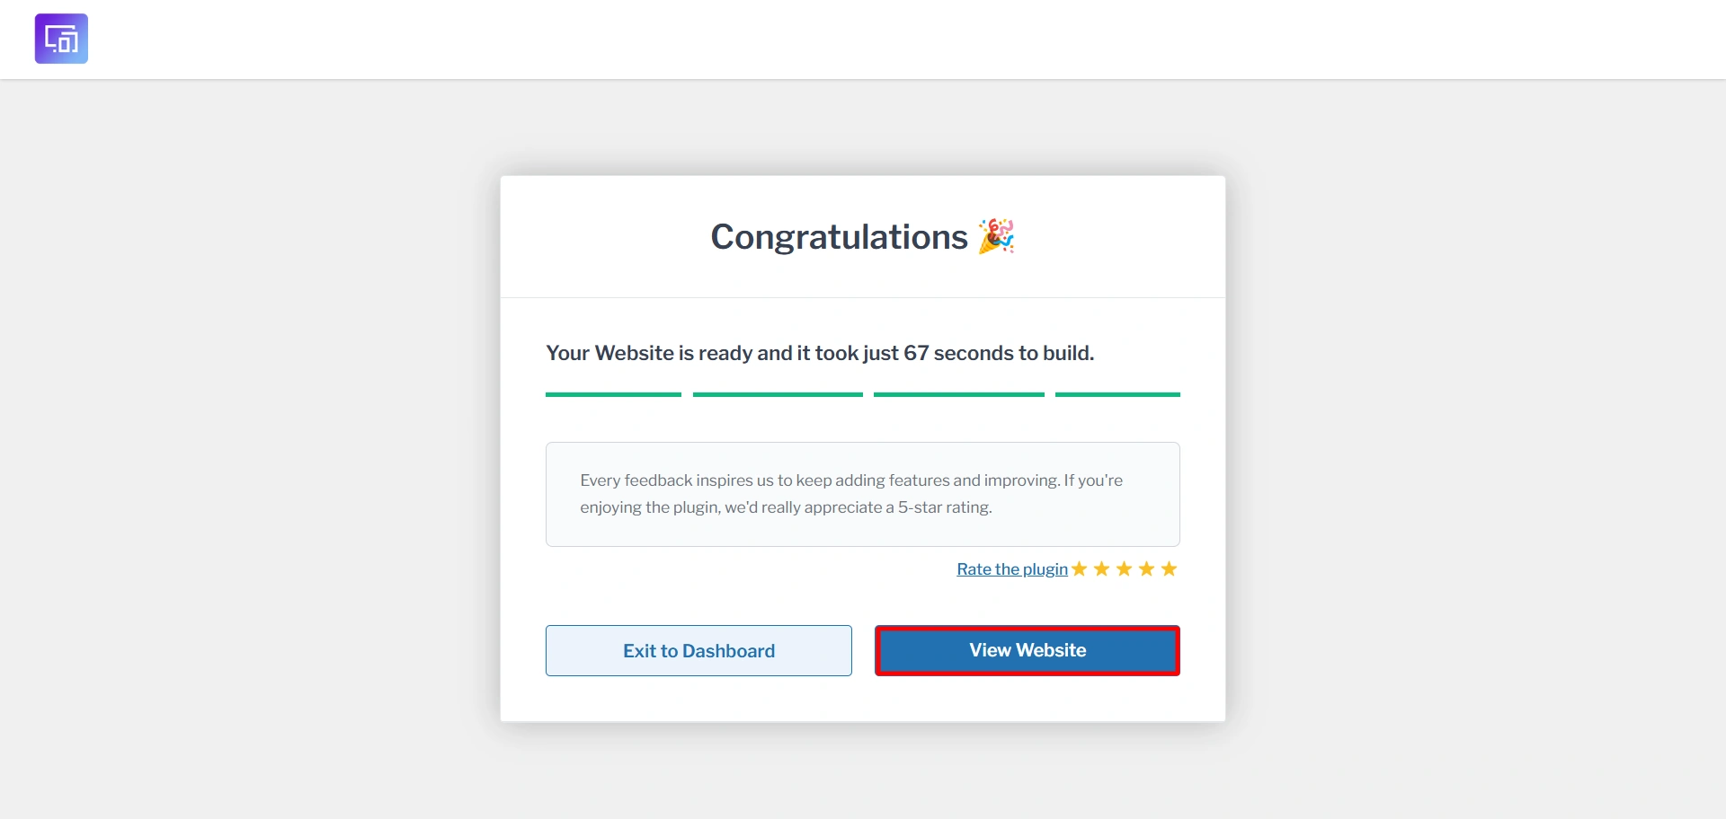The width and height of the screenshot is (1726, 819).
Task: Click the party popper emoji beside Congratulations
Action: (996, 236)
